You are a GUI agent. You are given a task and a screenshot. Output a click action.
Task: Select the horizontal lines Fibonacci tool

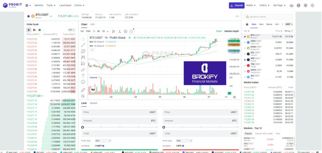coord(83,51)
